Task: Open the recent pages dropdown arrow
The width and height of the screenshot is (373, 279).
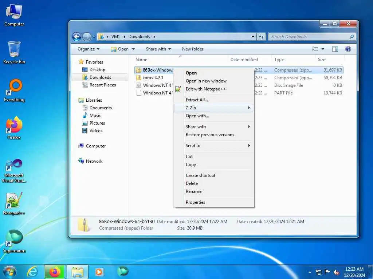Action: click(94, 37)
